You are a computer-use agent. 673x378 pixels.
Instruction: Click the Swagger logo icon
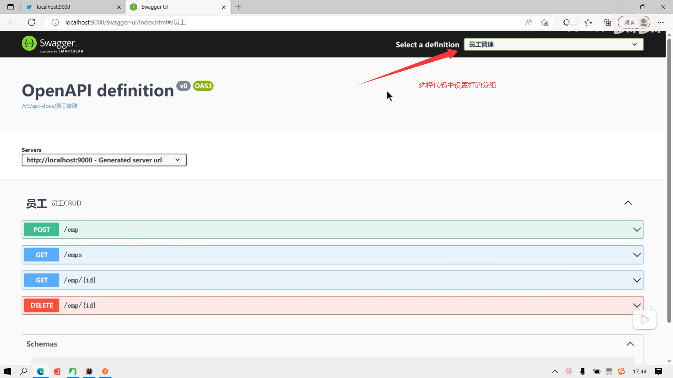click(29, 43)
